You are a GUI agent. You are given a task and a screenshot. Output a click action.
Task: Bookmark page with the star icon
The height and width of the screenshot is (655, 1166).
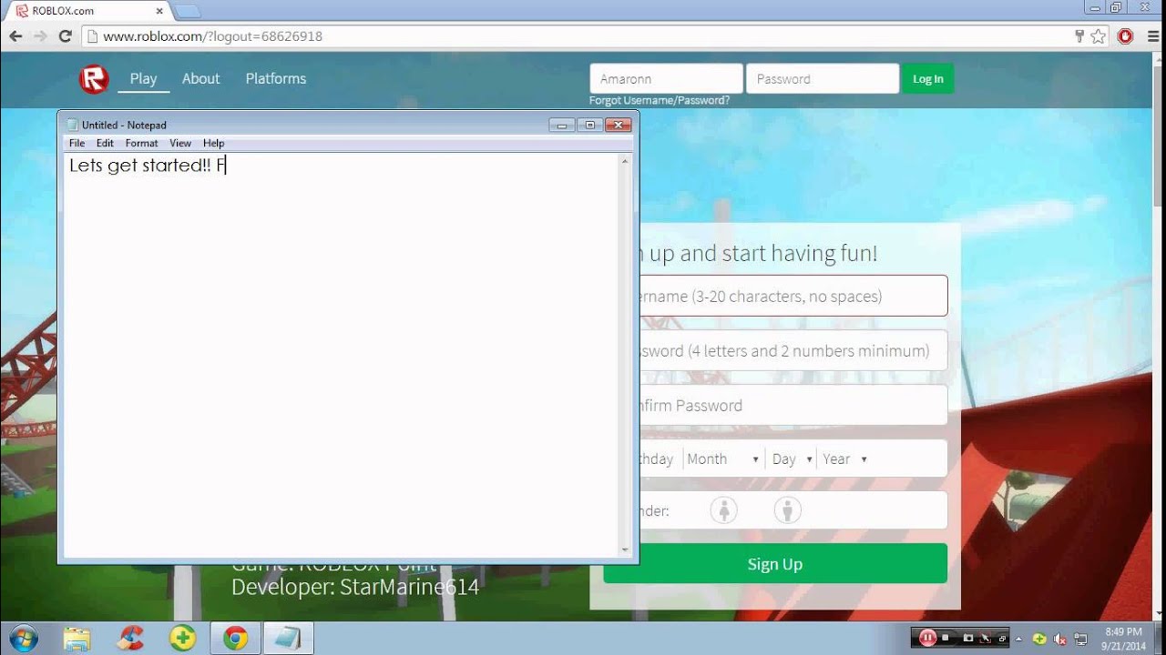1098,36
